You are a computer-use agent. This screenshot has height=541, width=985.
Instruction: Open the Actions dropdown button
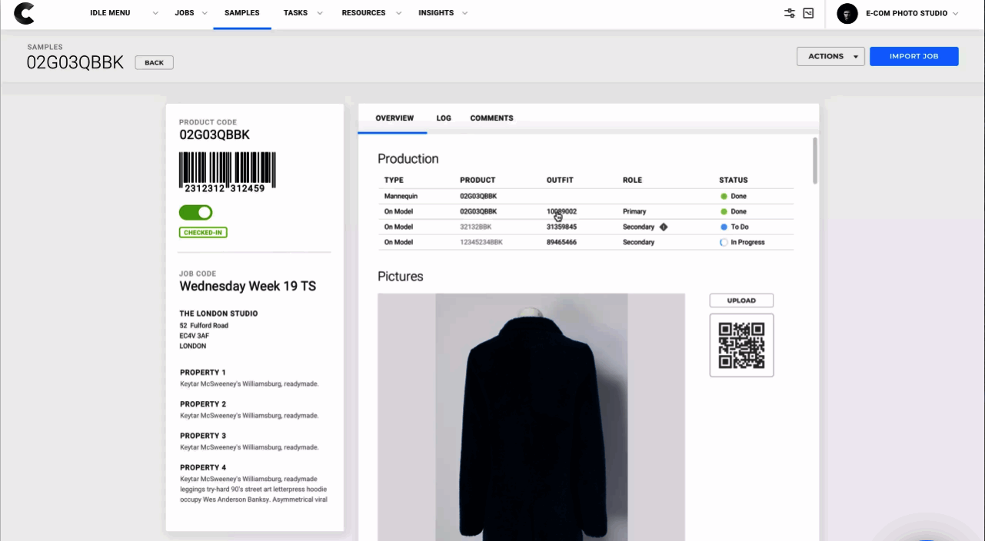click(830, 56)
